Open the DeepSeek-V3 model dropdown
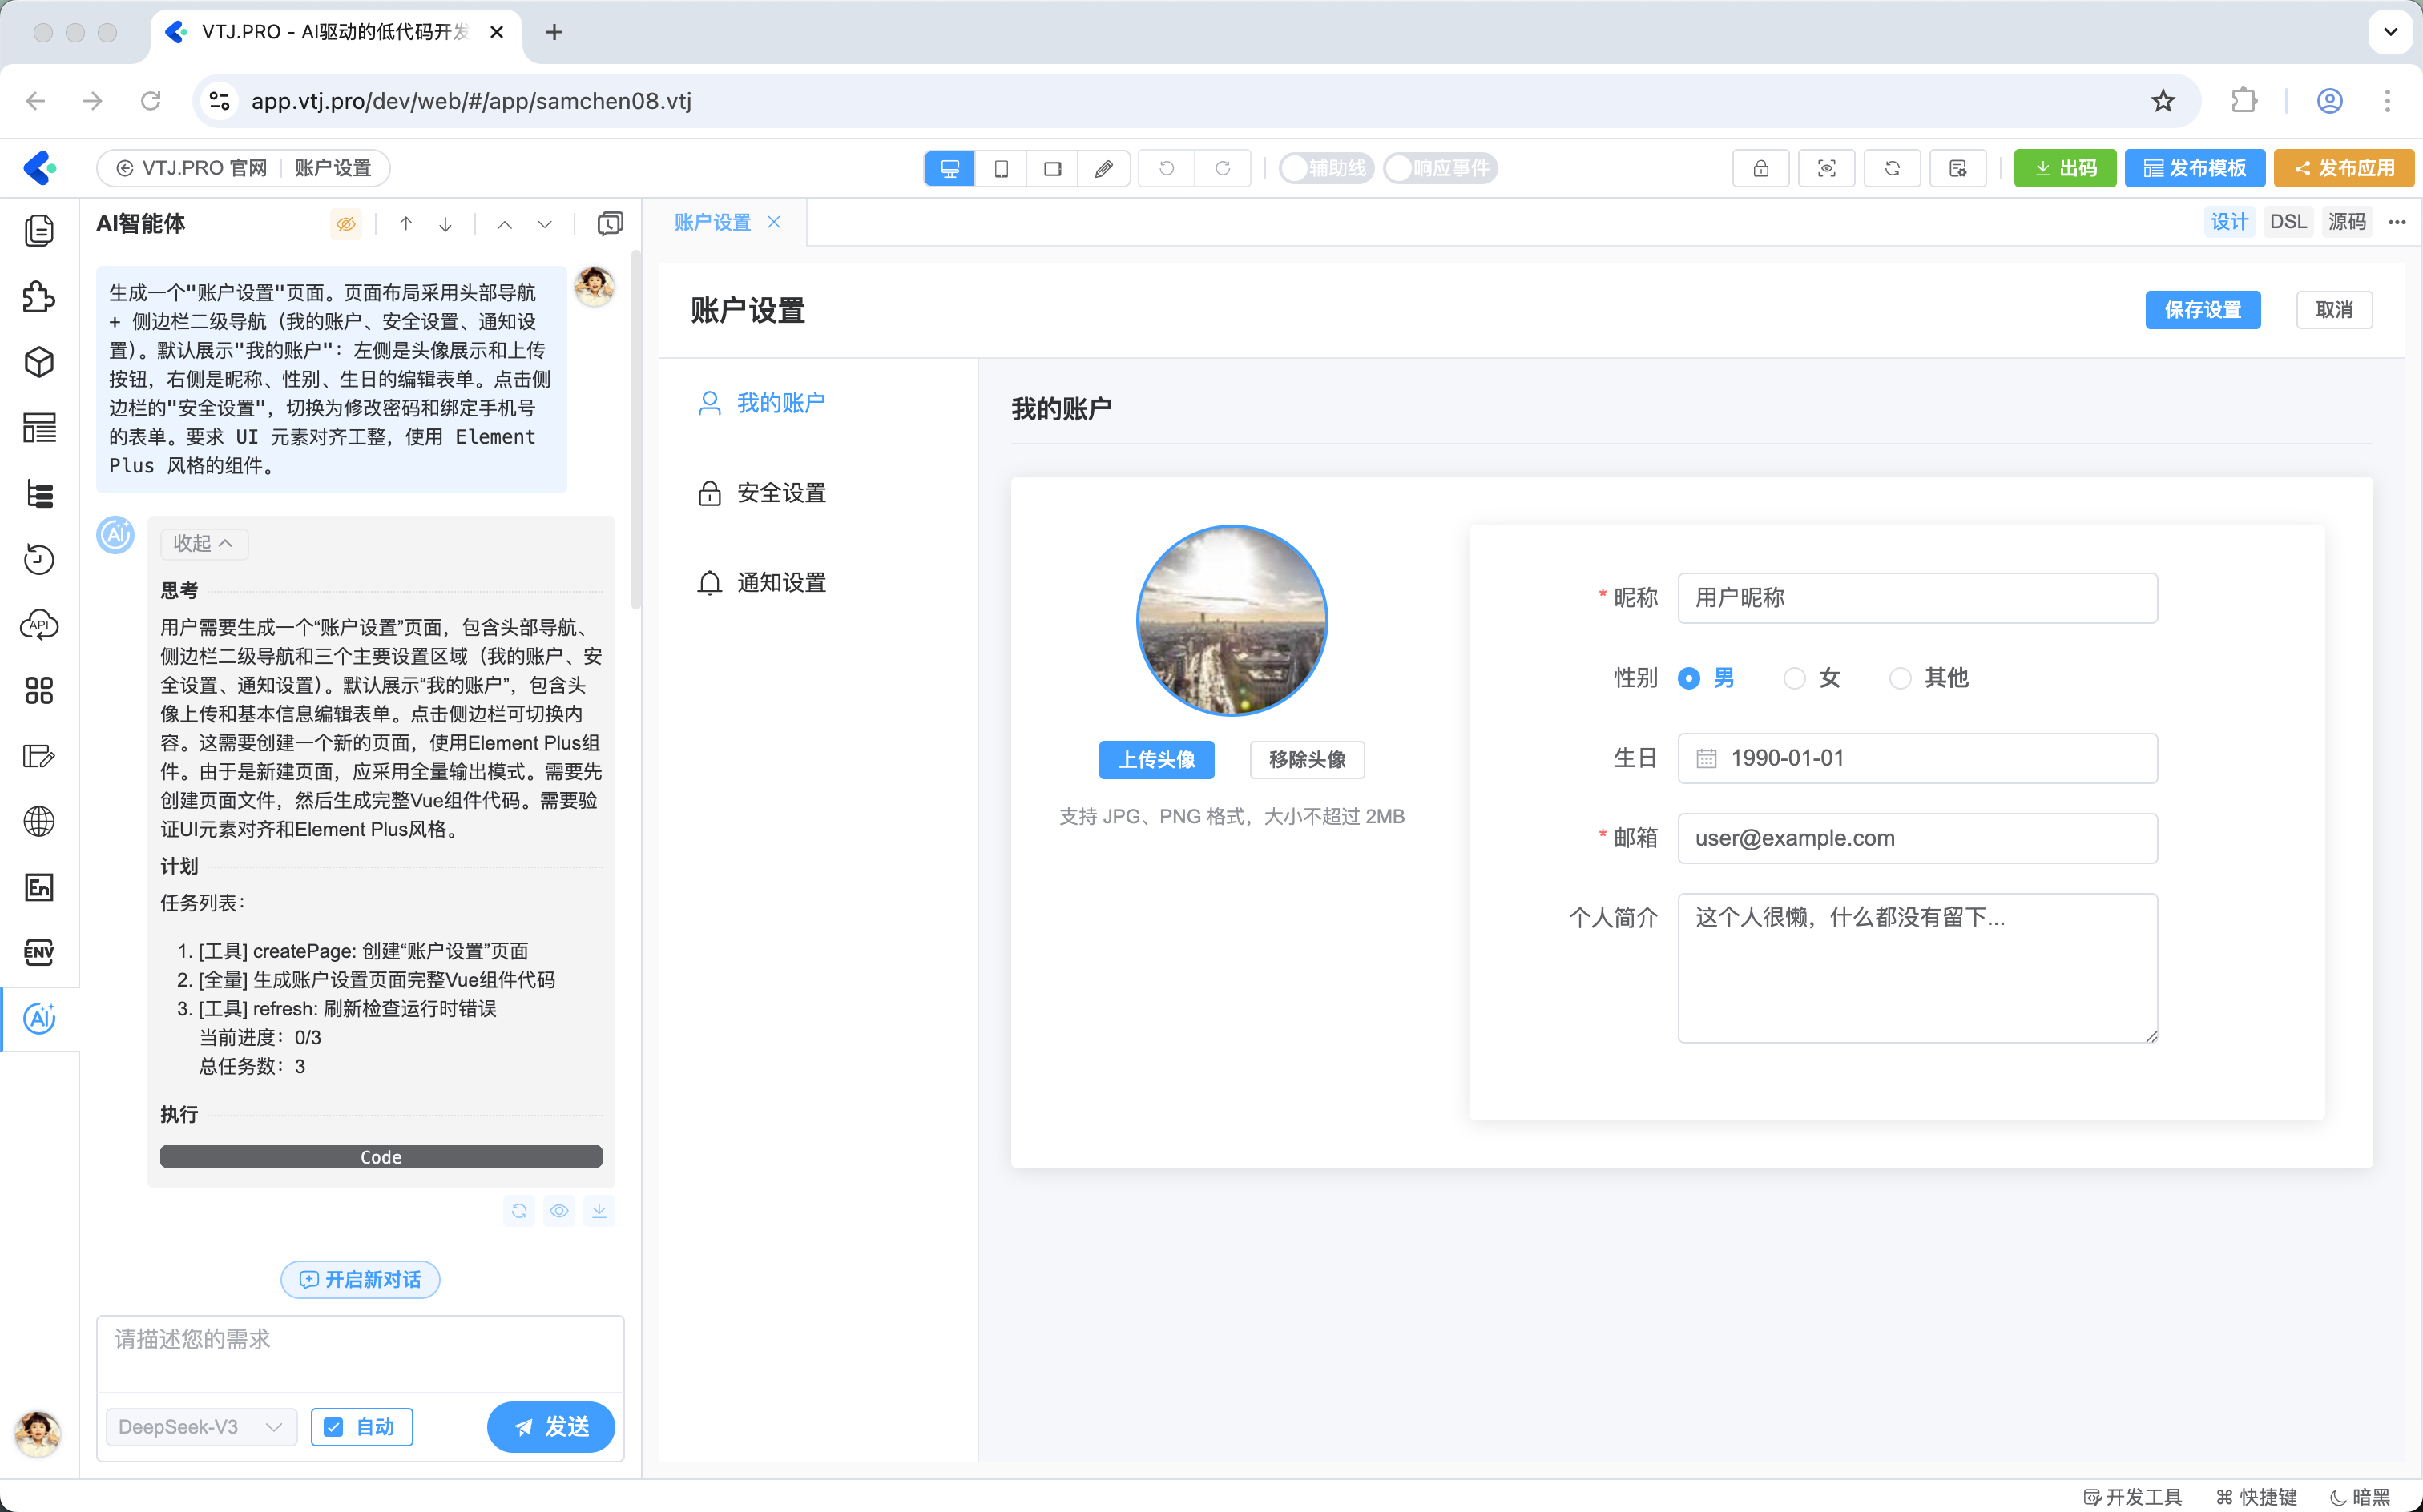This screenshot has width=2423, height=1512. point(201,1427)
